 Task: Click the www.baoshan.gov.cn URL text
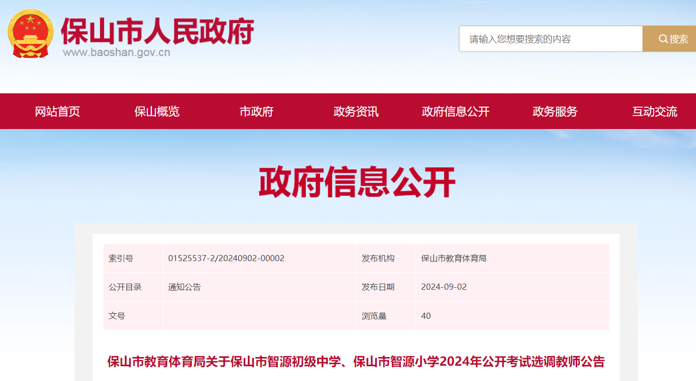(116, 53)
